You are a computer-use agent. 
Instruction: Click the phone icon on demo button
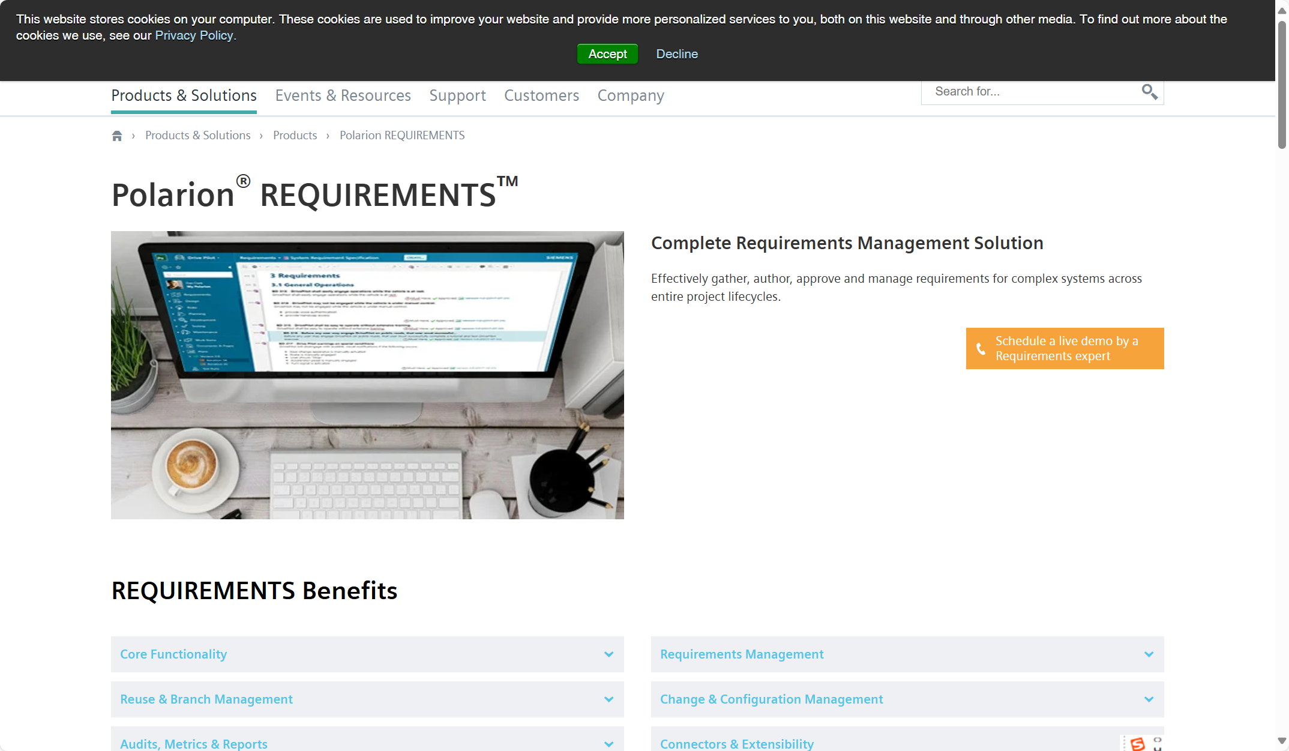click(x=981, y=349)
